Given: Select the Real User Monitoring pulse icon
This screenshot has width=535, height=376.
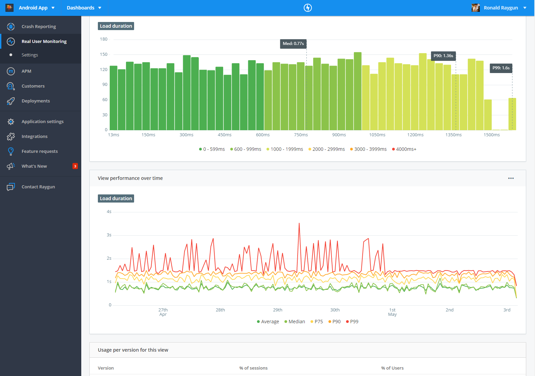Looking at the screenshot, I should click(11, 41).
